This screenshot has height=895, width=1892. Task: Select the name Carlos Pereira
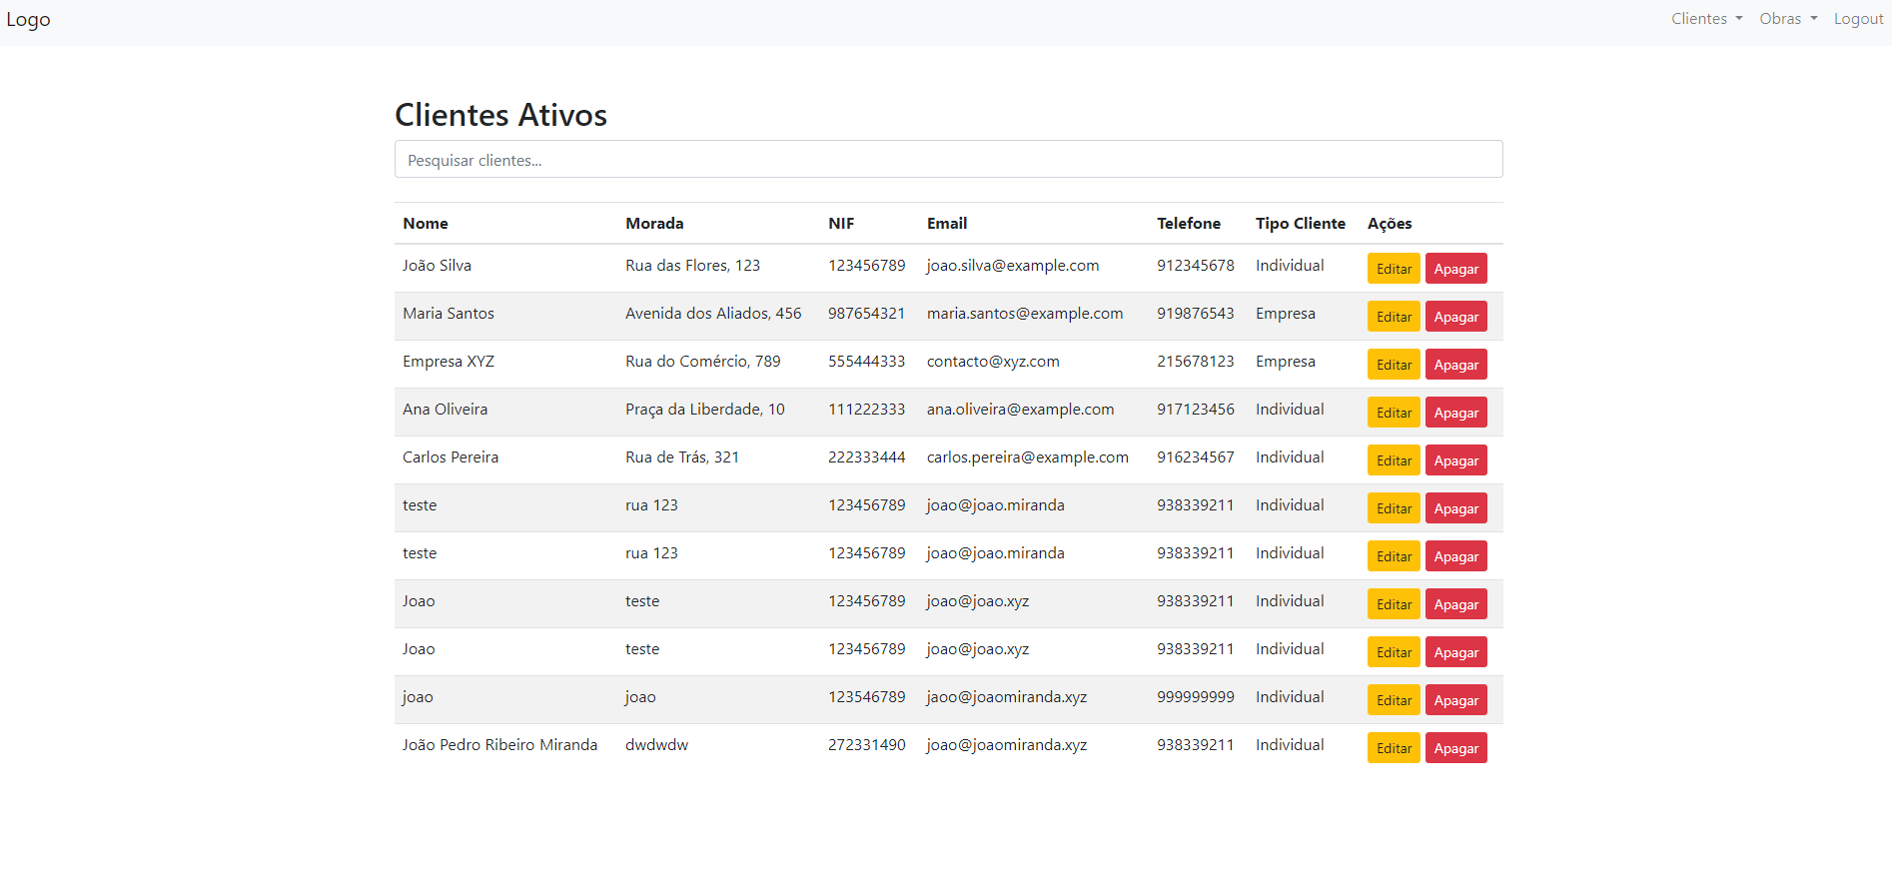pos(451,457)
